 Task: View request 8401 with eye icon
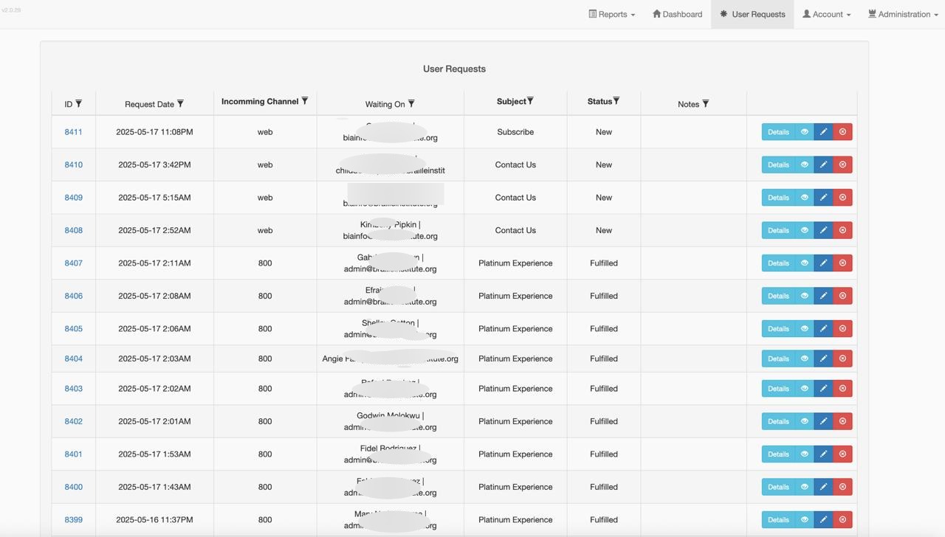(805, 454)
